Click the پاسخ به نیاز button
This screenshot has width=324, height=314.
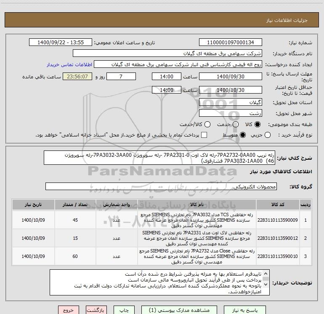244,310
